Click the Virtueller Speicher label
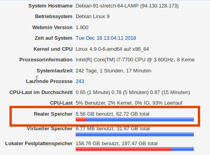The height and width of the screenshot is (155, 210). click(50, 129)
